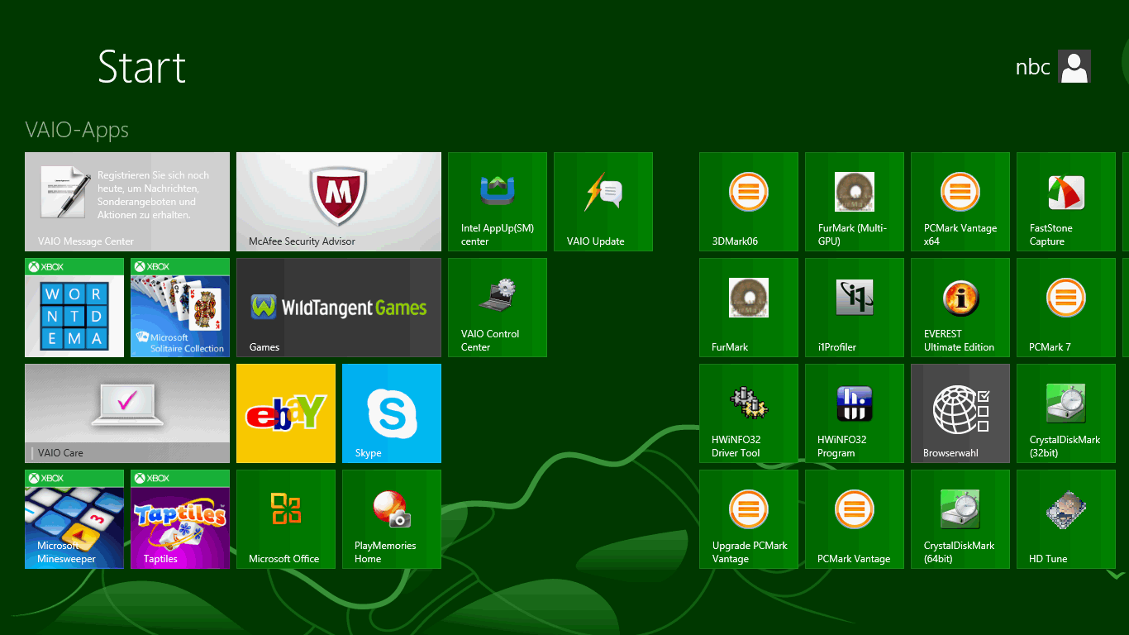Launch the HD Tune tile
This screenshot has height=635, width=1129.
(x=1066, y=519)
